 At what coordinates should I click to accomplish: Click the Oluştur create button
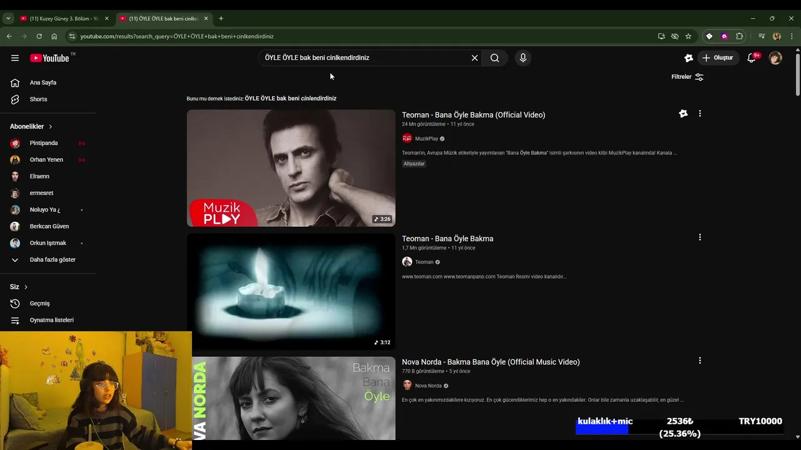click(x=718, y=57)
